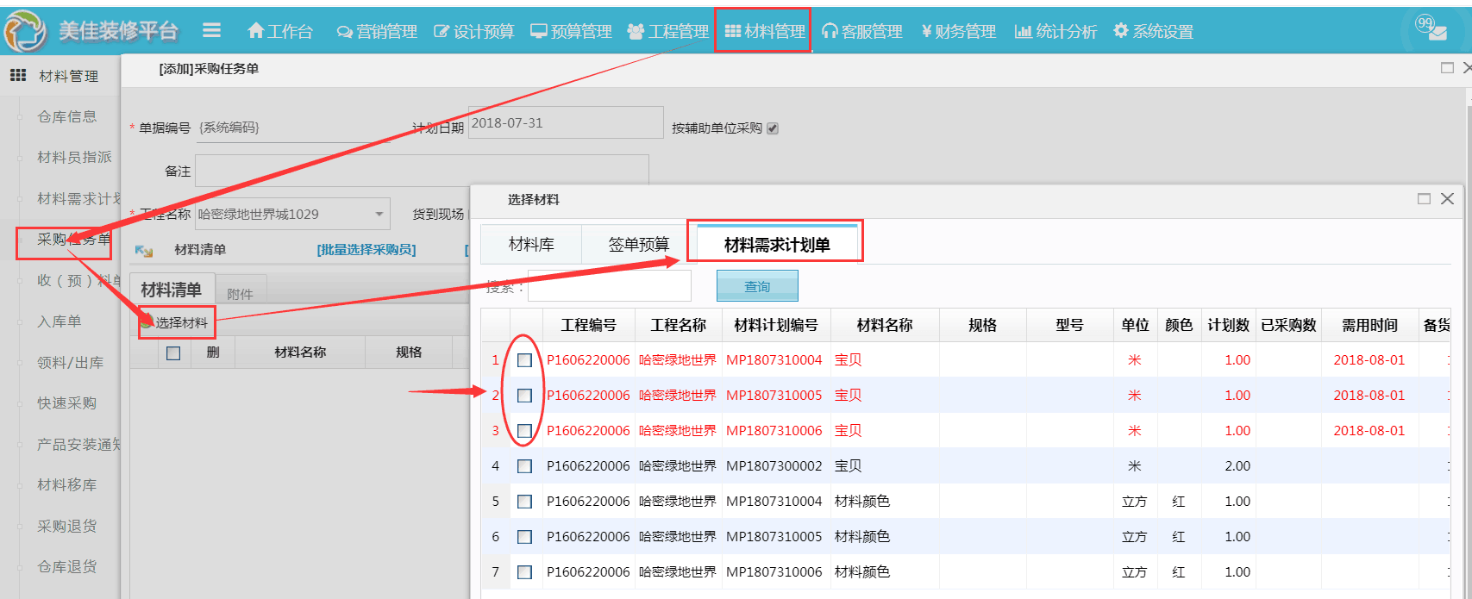Switch to the 材料库 tab

[531, 245]
